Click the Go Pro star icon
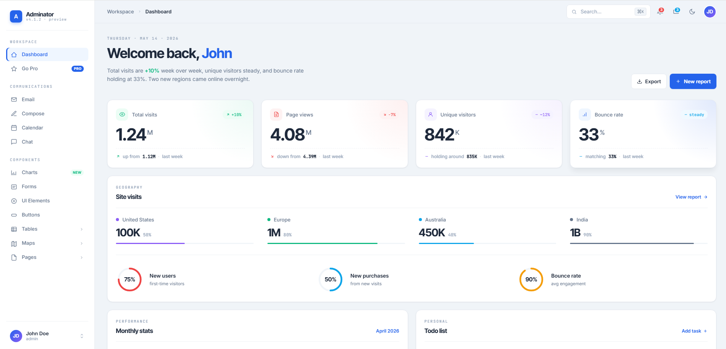Viewport: 726px width, 349px height. point(14,69)
